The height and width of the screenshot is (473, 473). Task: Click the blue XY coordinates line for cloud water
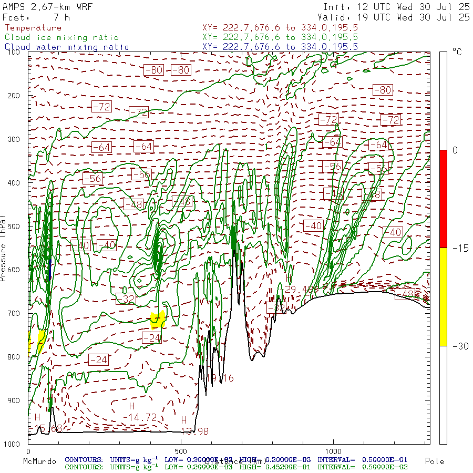(x=280, y=47)
